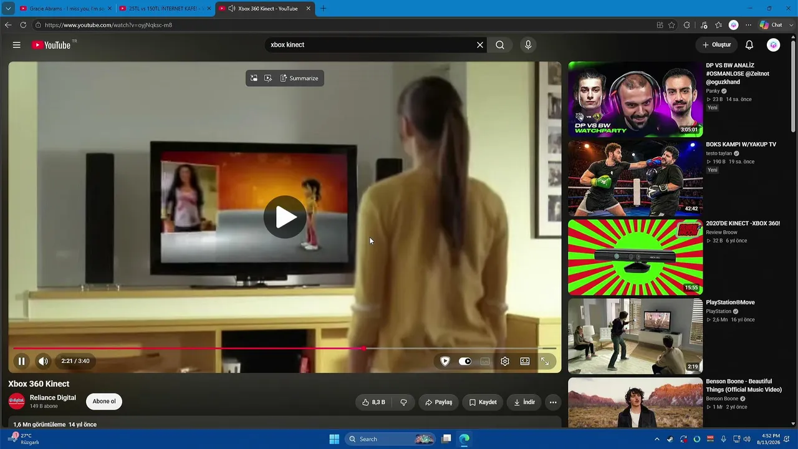Image resolution: width=798 pixels, height=449 pixels.
Task: Close the Gracie Abrams tab
Action: click(110, 9)
